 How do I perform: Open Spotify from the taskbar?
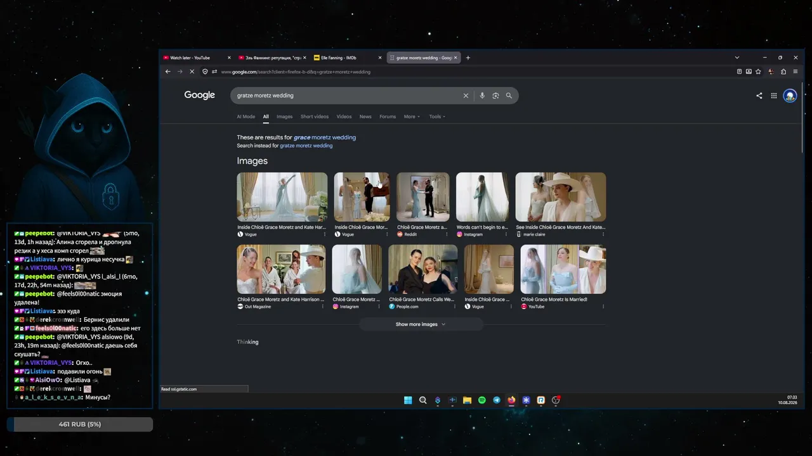(482, 400)
